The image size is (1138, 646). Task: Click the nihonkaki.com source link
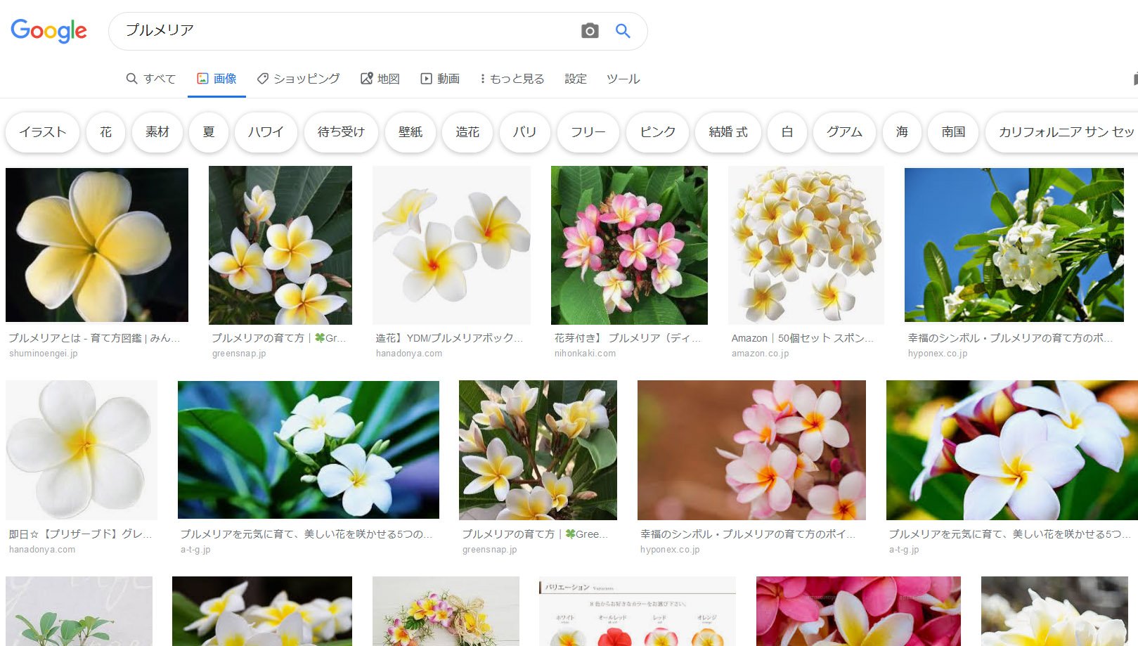point(585,354)
